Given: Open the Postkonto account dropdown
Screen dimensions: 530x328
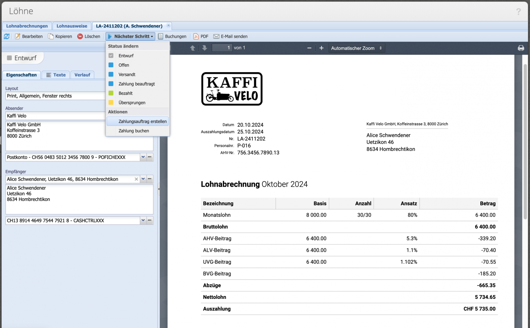Looking at the screenshot, I should click(143, 157).
